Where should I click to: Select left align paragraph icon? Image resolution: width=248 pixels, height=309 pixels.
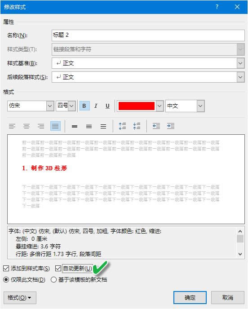12,126
